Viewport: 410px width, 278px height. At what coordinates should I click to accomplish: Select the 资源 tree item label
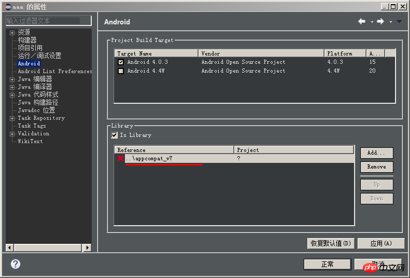pos(24,32)
